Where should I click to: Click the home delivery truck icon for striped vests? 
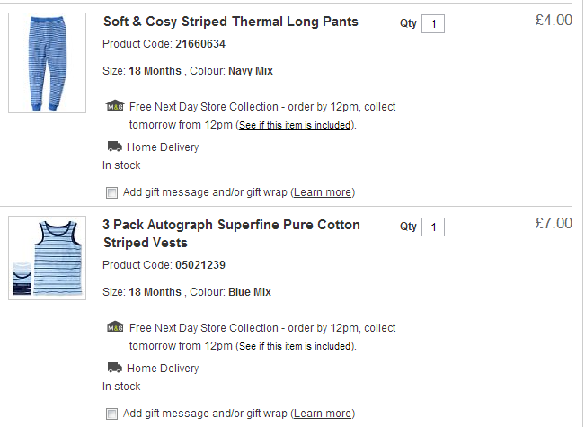coord(114,368)
